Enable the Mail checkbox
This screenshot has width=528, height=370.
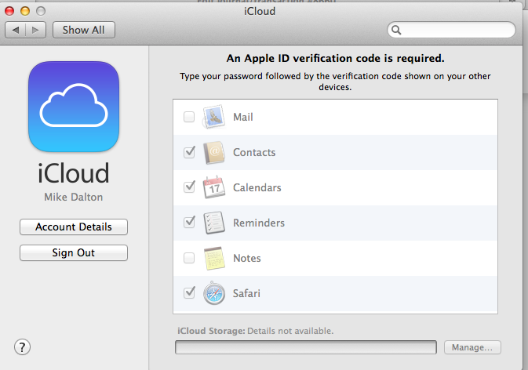pos(189,117)
